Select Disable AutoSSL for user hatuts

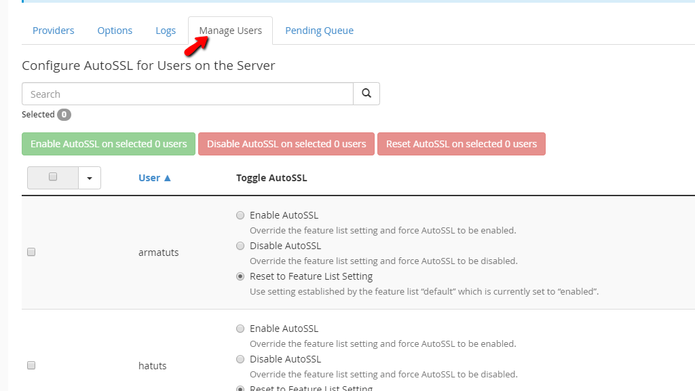[240, 358]
